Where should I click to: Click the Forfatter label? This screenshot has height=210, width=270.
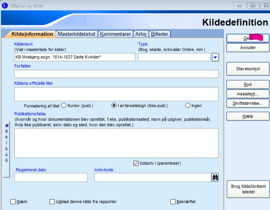coord(23,66)
